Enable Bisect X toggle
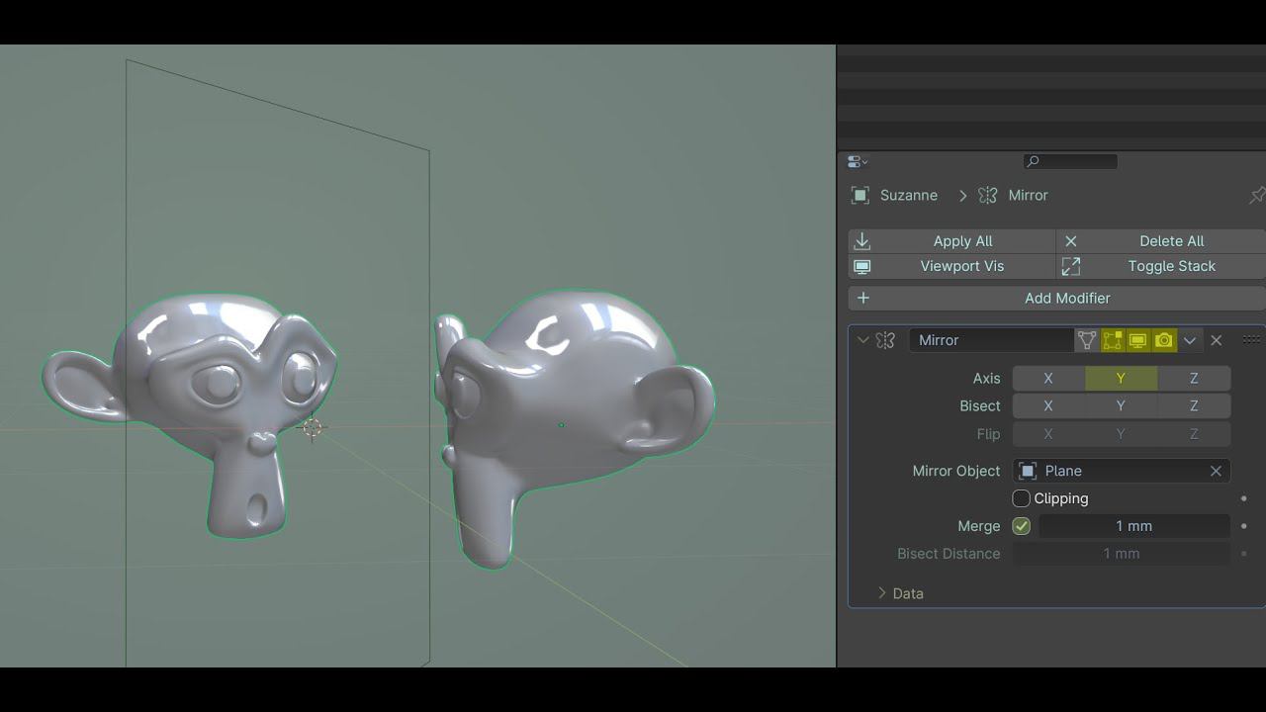The height and width of the screenshot is (712, 1266). pyautogui.click(x=1048, y=406)
